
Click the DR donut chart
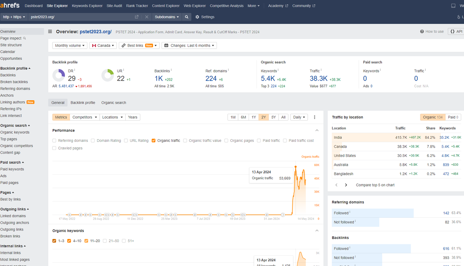coord(59,75)
